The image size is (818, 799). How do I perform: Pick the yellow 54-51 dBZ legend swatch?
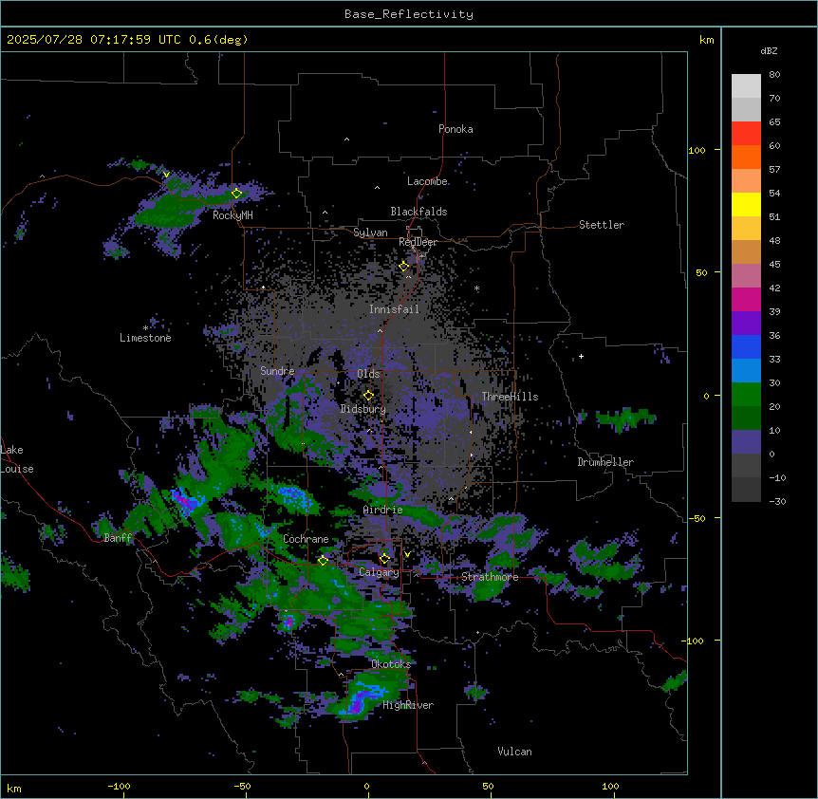click(x=746, y=204)
